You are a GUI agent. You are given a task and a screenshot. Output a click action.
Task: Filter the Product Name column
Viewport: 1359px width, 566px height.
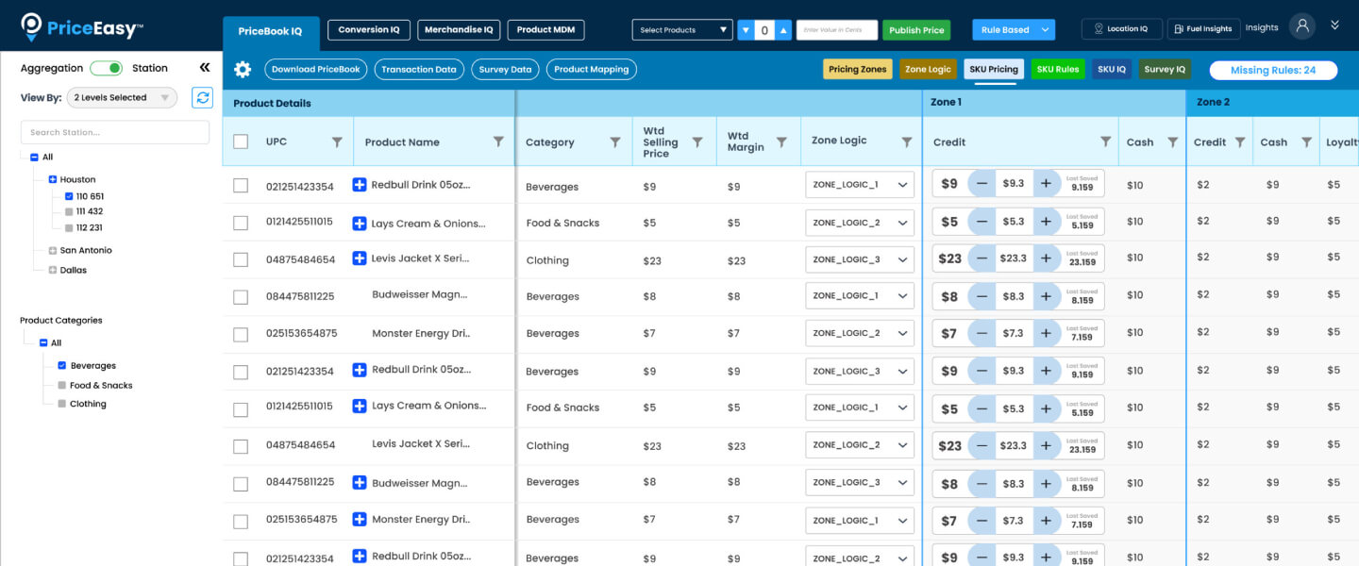(x=498, y=141)
